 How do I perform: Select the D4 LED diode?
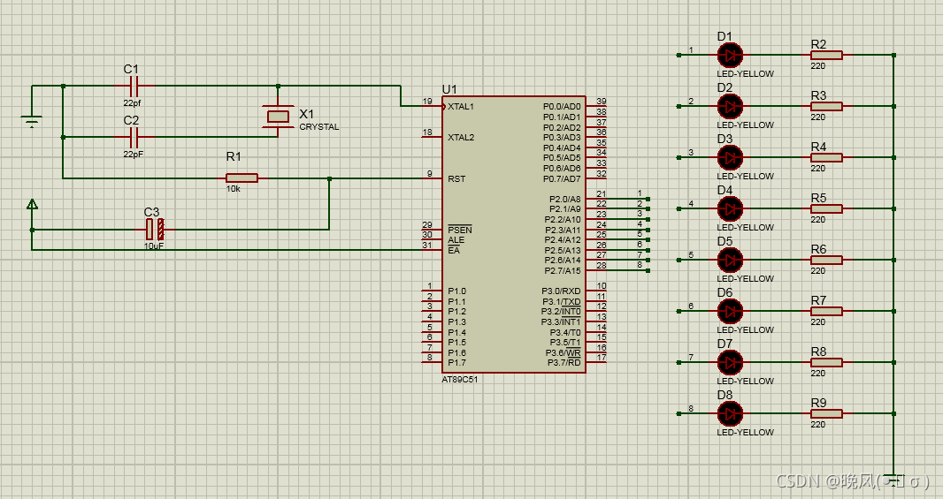coord(730,209)
